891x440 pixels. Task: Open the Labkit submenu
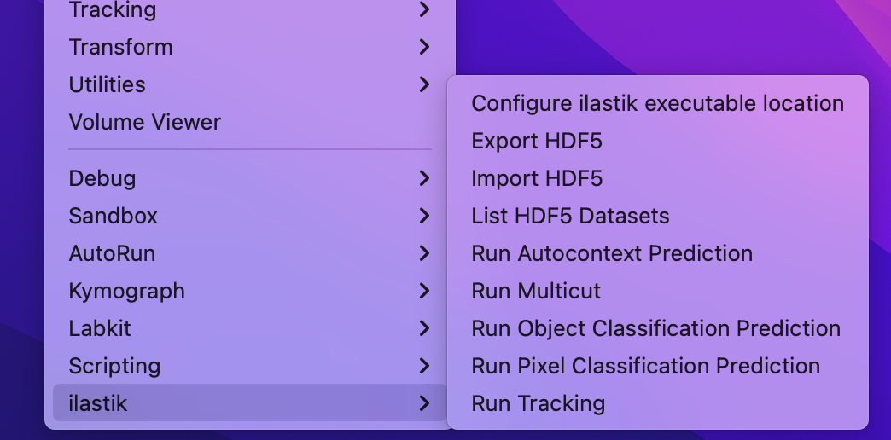249,328
